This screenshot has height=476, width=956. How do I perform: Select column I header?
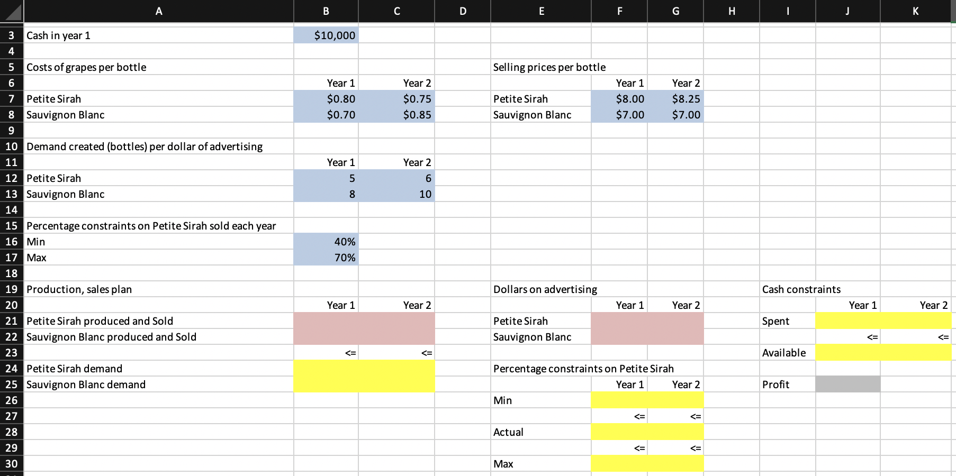788,11
